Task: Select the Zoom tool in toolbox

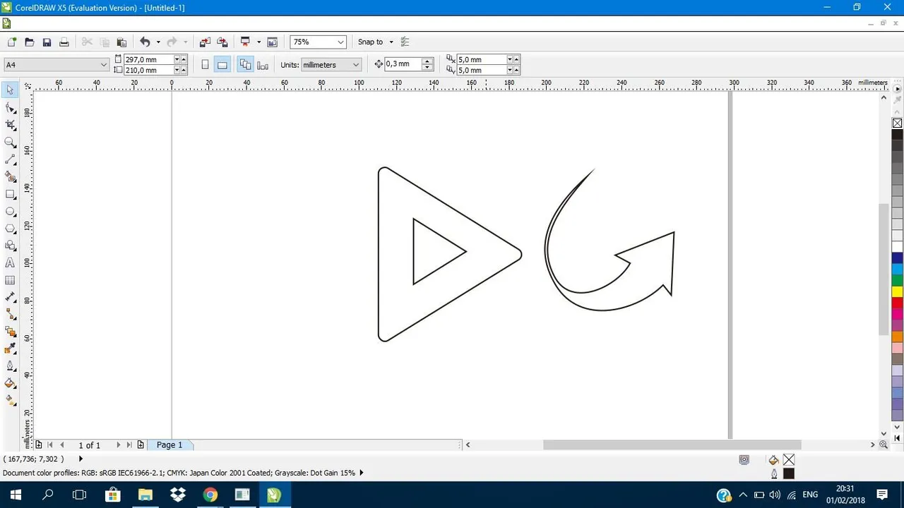Action: 10,143
